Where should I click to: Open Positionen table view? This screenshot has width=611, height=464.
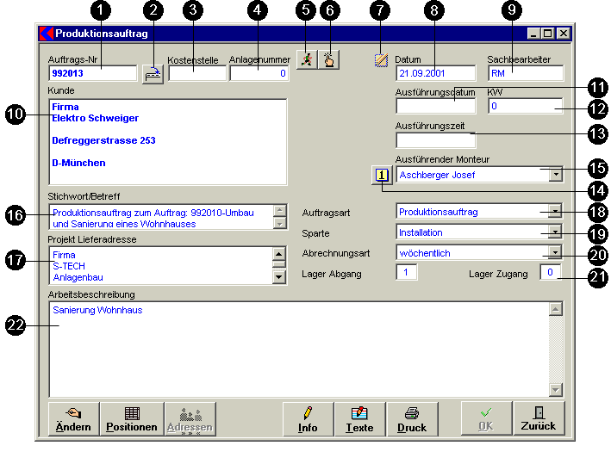pos(132,419)
